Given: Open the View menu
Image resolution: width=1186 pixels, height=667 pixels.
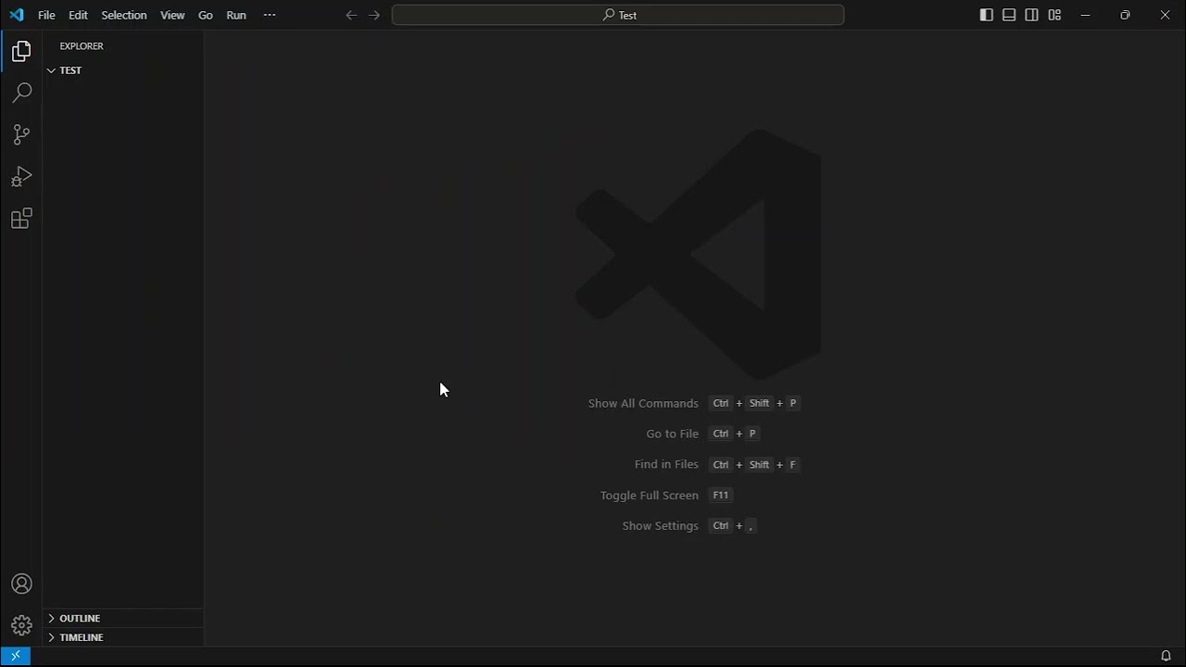Looking at the screenshot, I should (x=172, y=15).
